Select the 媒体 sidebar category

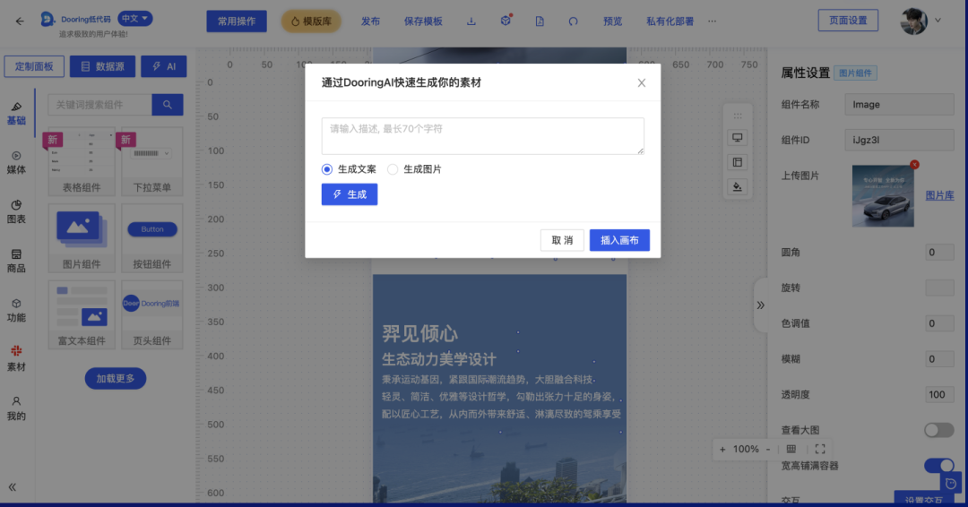click(16, 163)
